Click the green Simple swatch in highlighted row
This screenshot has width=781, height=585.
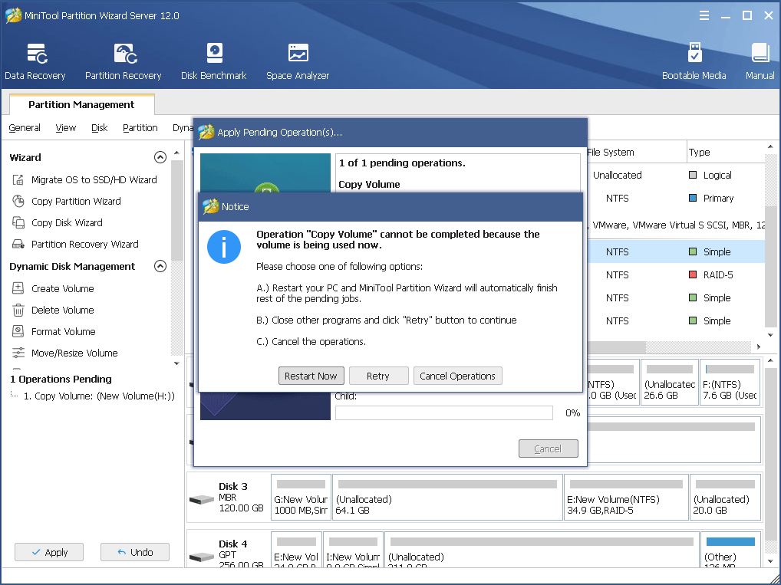click(692, 251)
